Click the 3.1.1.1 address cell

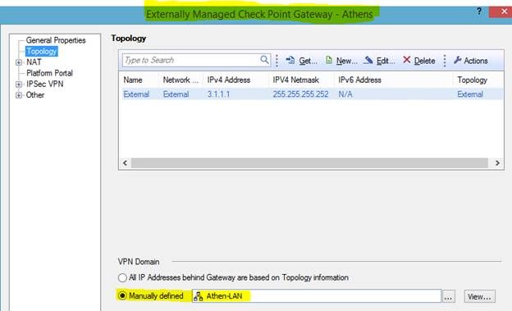(x=218, y=94)
